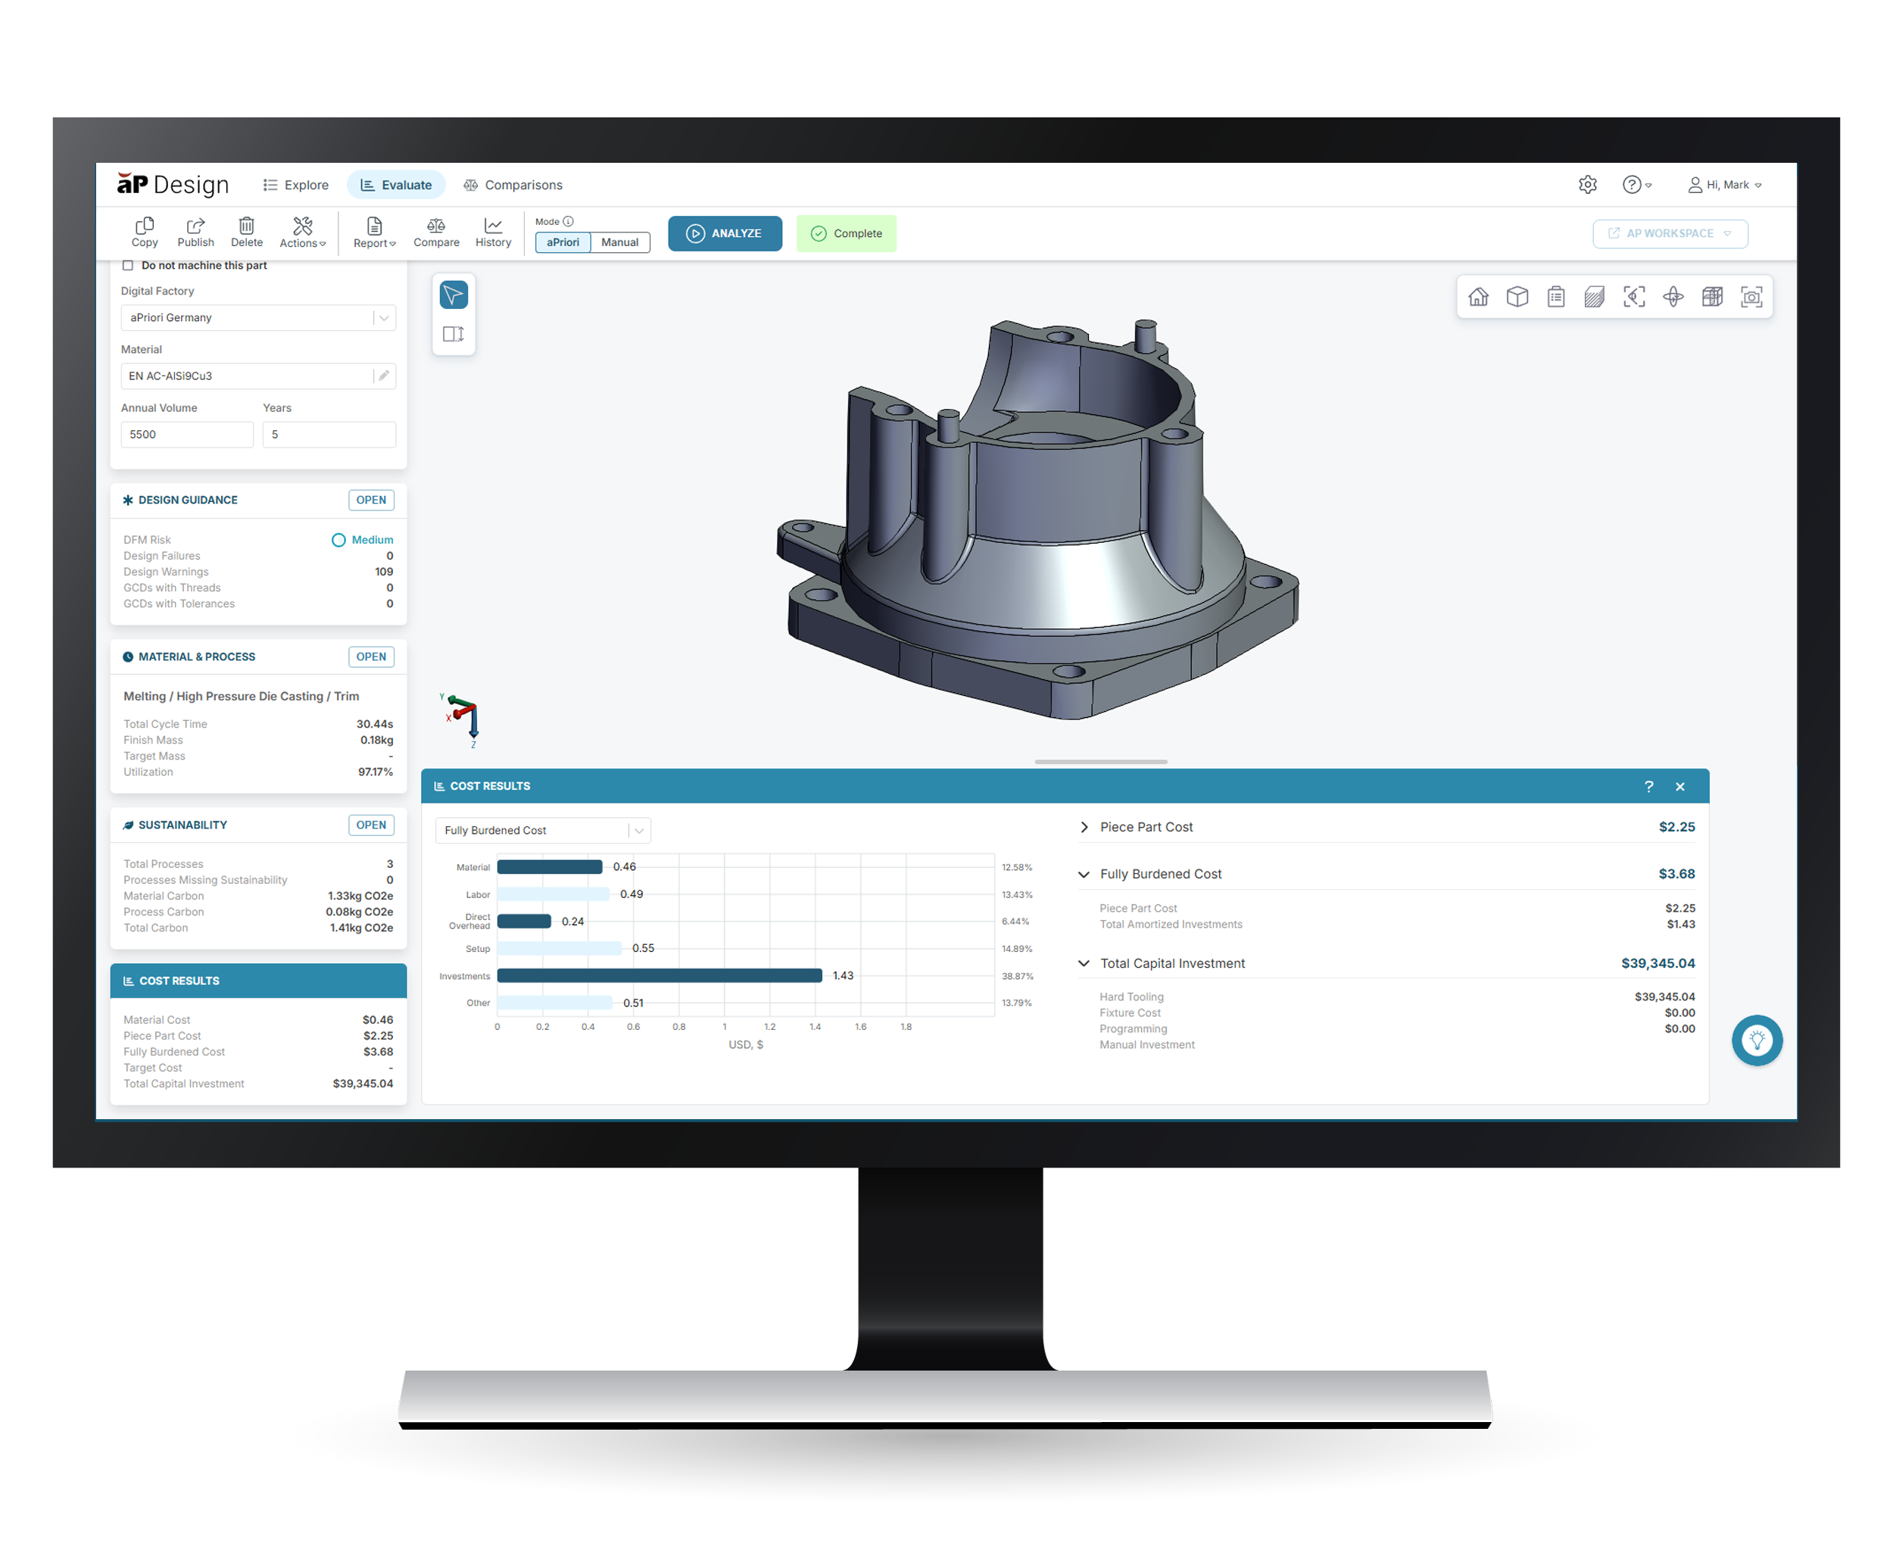Click the lightbulb tips floating button
1893x1547 pixels.
click(1756, 1040)
